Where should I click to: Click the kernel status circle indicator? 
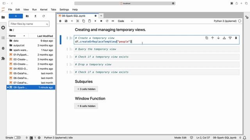tap(239, 21)
